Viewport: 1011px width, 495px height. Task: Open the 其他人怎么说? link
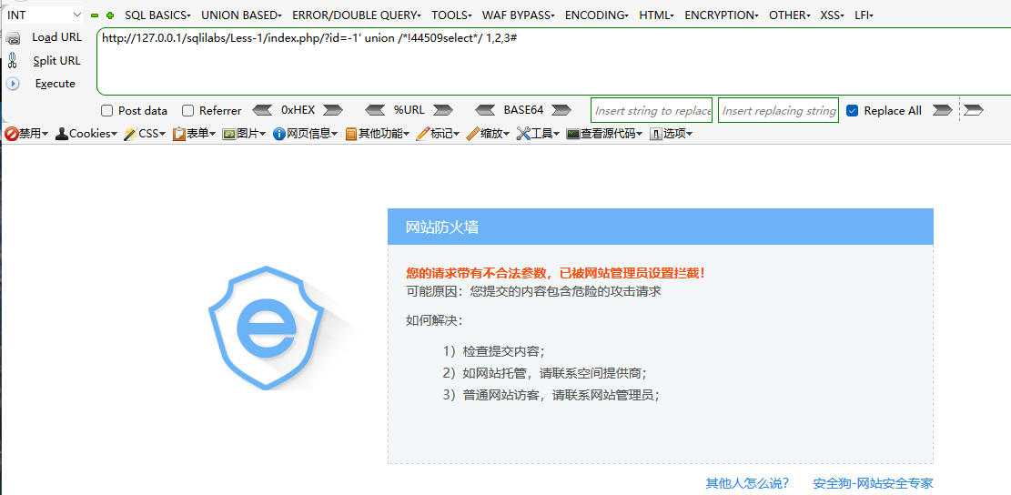pyautogui.click(x=747, y=483)
